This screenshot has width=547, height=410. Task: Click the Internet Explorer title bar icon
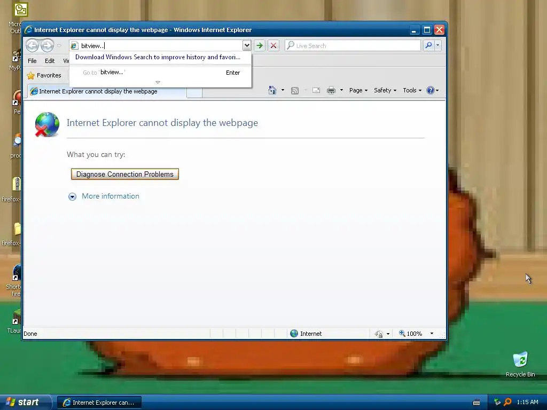click(28, 30)
